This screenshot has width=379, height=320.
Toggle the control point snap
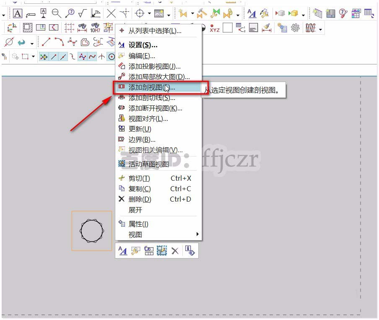tap(73, 57)
